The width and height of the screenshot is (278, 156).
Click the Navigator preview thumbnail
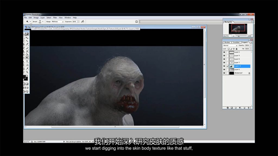[238, 29]
